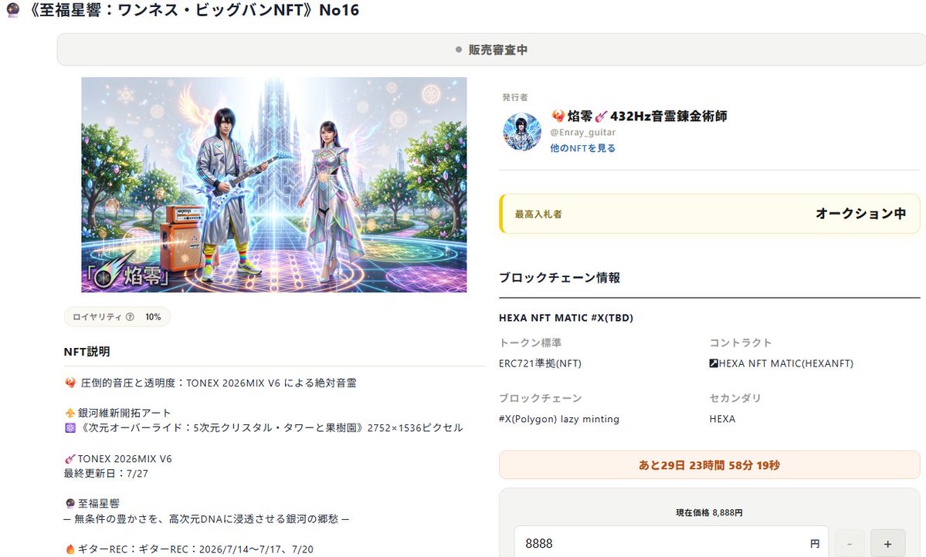Image resolution: width=926 pixels, height=557 pixels.
Task: Click the phoenix emoji before 圧倒的音圧と透明度
Action: (70, 383)
